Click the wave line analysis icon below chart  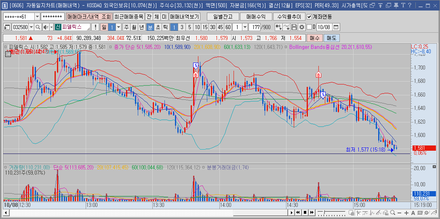click(x=365, y=213)
